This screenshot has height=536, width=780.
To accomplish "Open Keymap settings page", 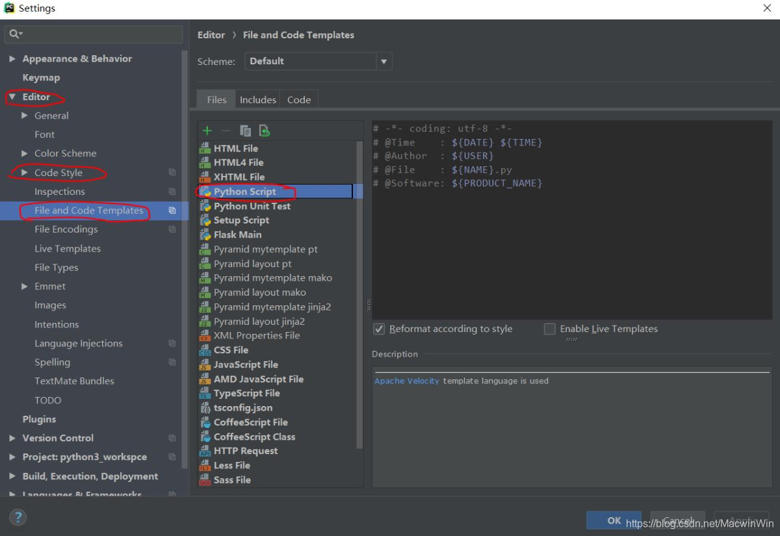I will click(x=41, y=77).
